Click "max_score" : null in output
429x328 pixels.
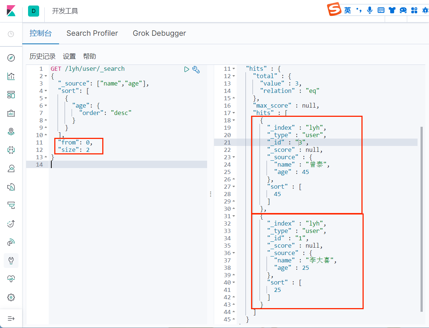tap(286, 106)
